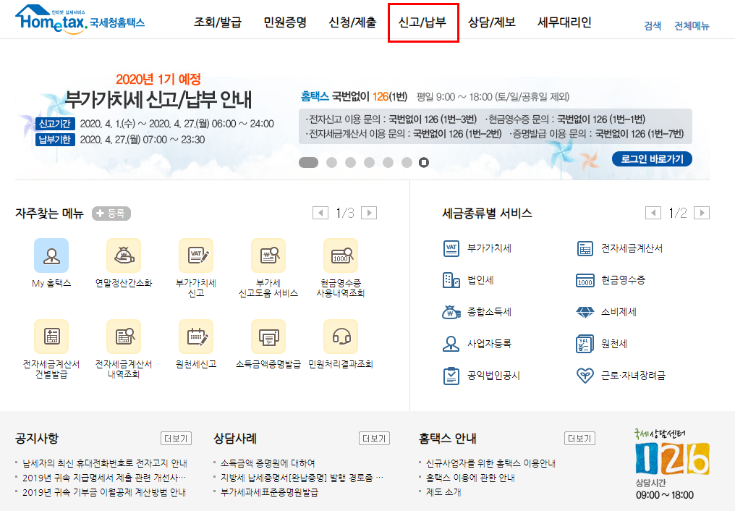
Task: Open 부가가치세 신고 VAT pencil icon
Action: [196, 255]
